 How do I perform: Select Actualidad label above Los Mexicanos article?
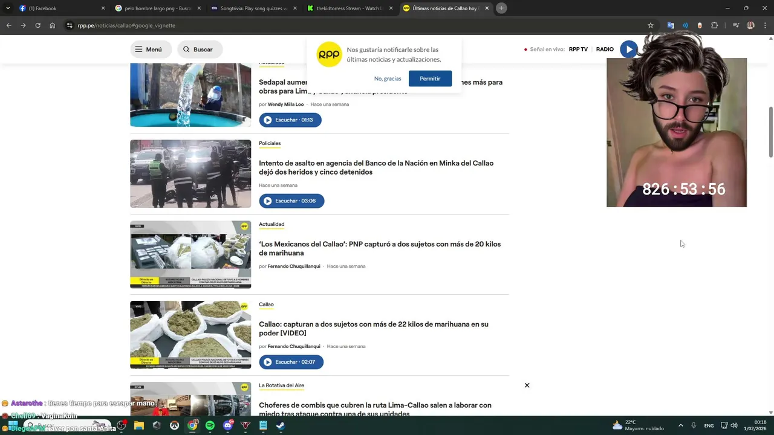coord(272,224)
